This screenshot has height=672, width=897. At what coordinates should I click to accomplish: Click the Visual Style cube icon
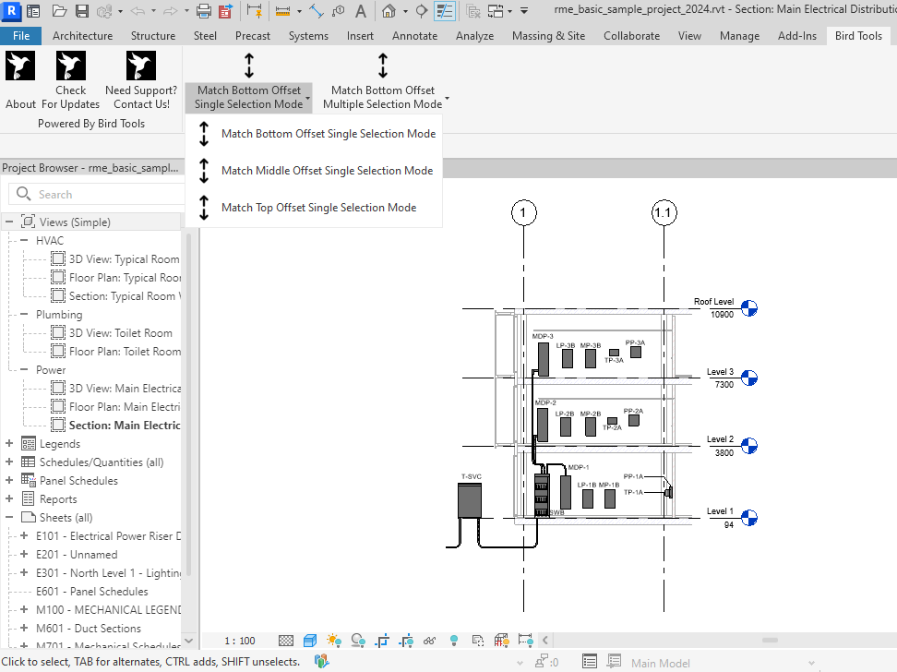pos(310,640)
